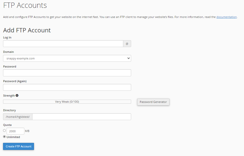
Task: Click the Password entry field
Action: pos(67,73)
